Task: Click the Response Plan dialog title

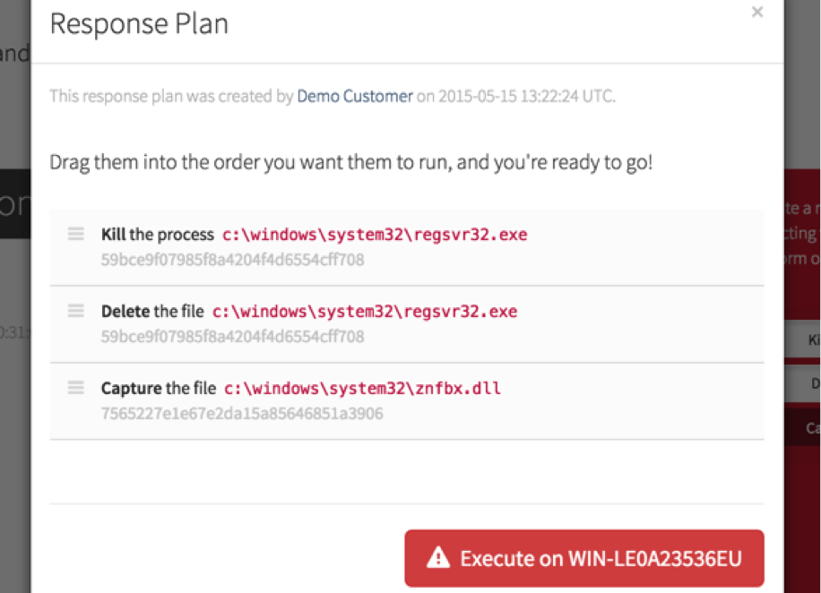Action: pos(139,24)
